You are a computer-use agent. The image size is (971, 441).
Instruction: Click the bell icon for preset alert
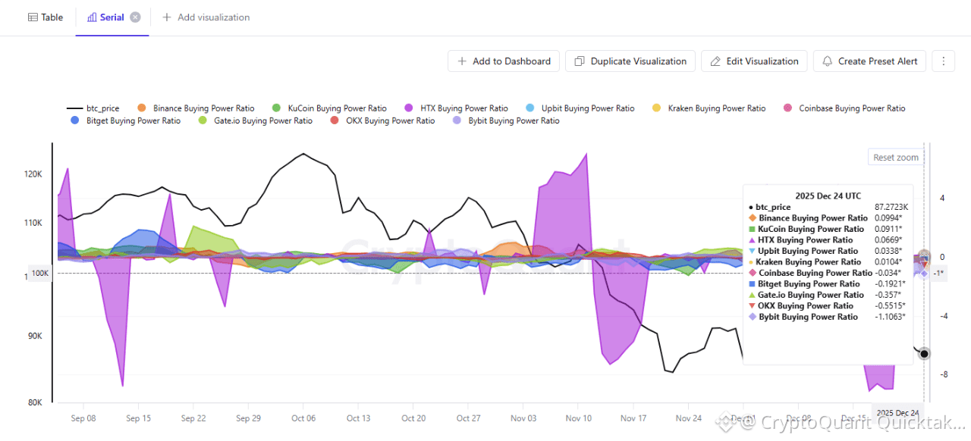(x=827, y=61)
